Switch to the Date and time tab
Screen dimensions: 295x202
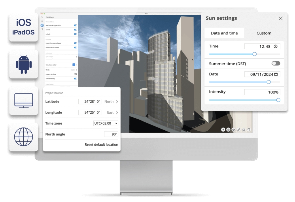pos(224,33)
